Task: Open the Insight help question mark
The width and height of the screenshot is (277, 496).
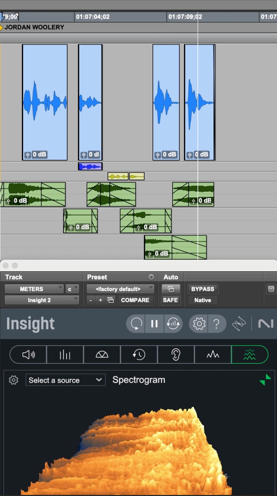Action: [x=217, y=324]
